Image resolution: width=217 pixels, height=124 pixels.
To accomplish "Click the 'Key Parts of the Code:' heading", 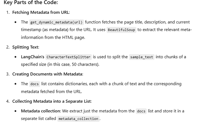I will click(31, 2).
